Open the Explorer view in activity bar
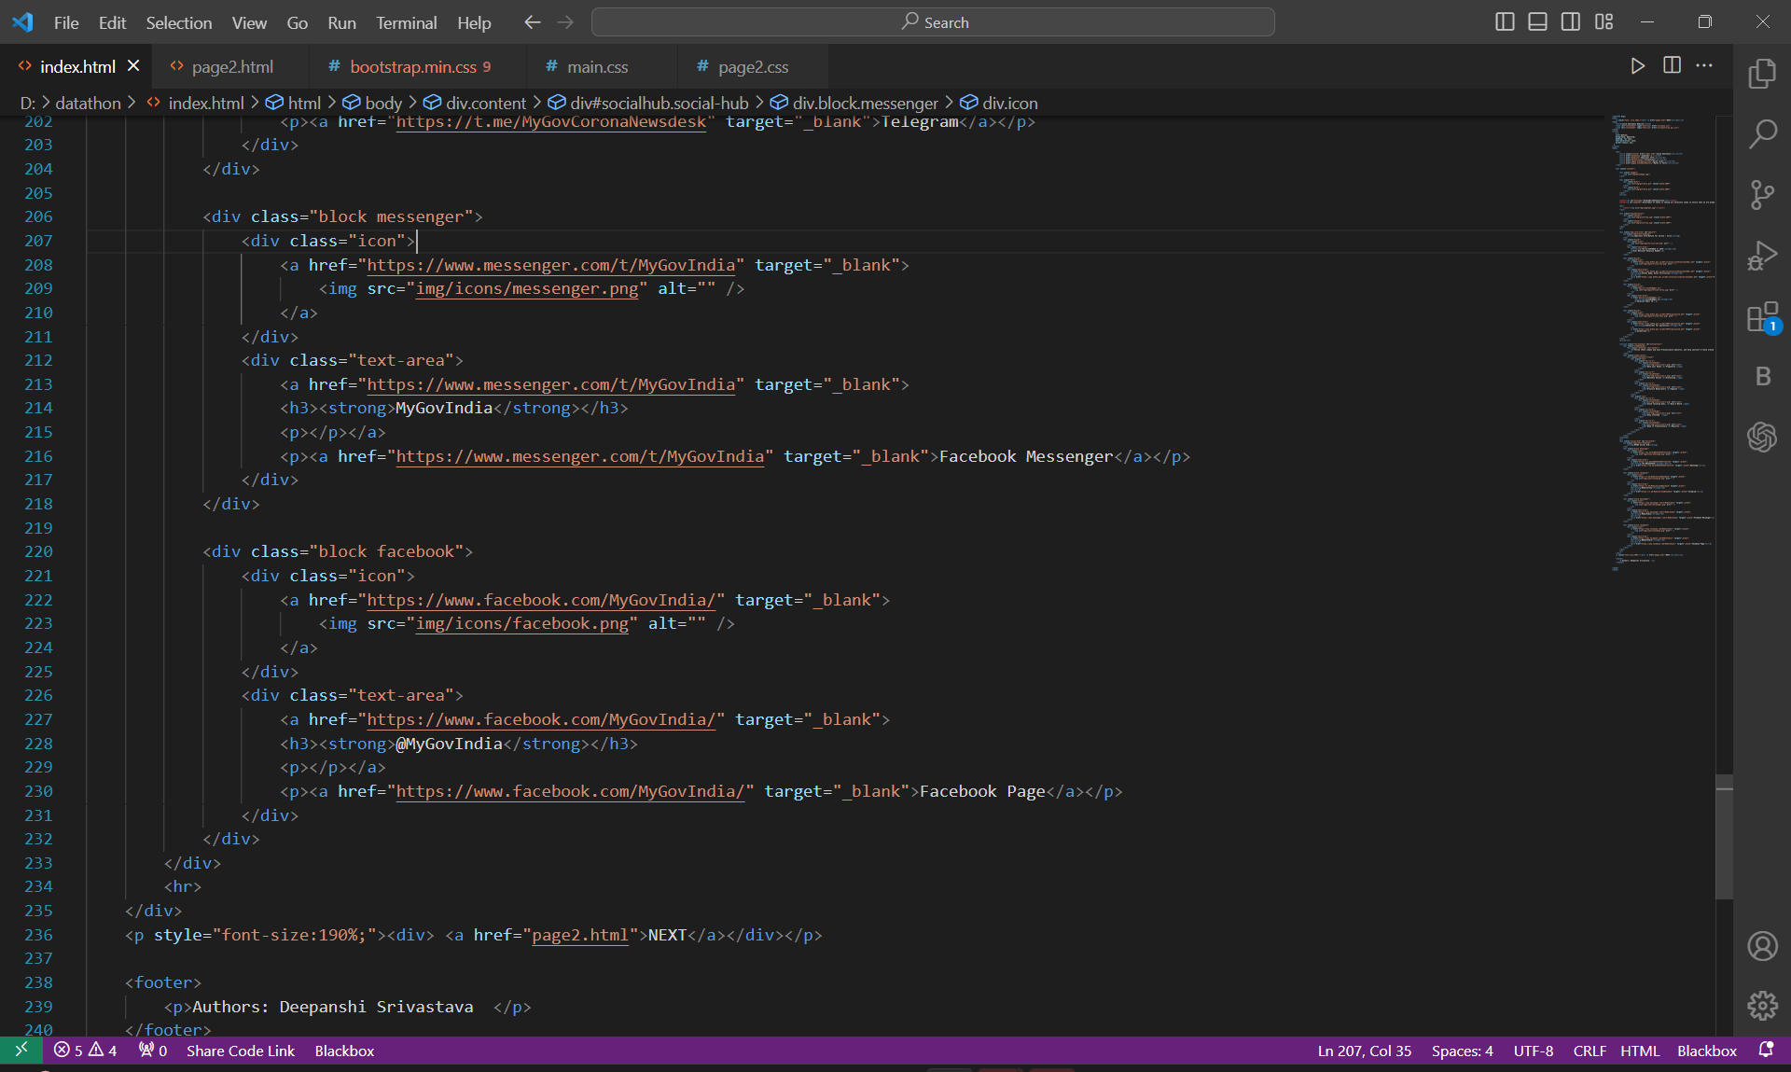Screen dimensions: 1791x1072 (x=1762, y=74)
